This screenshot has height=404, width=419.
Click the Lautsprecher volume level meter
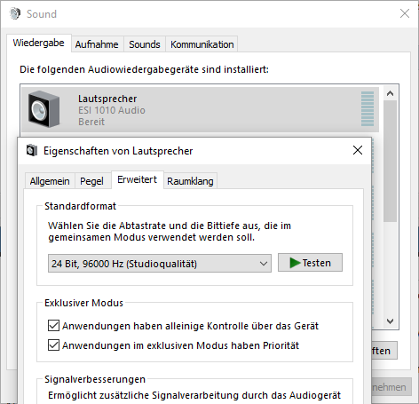coord(368,109)
